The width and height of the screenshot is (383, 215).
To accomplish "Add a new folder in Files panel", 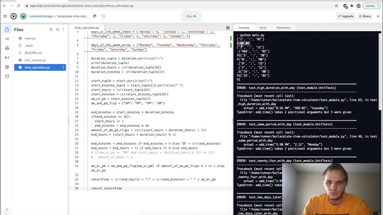I will (58, 30).
